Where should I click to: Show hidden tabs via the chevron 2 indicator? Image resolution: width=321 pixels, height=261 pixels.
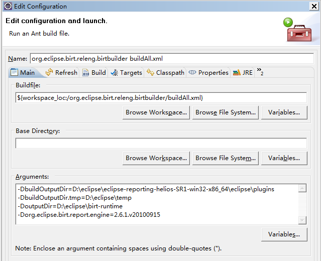[260, 72]
